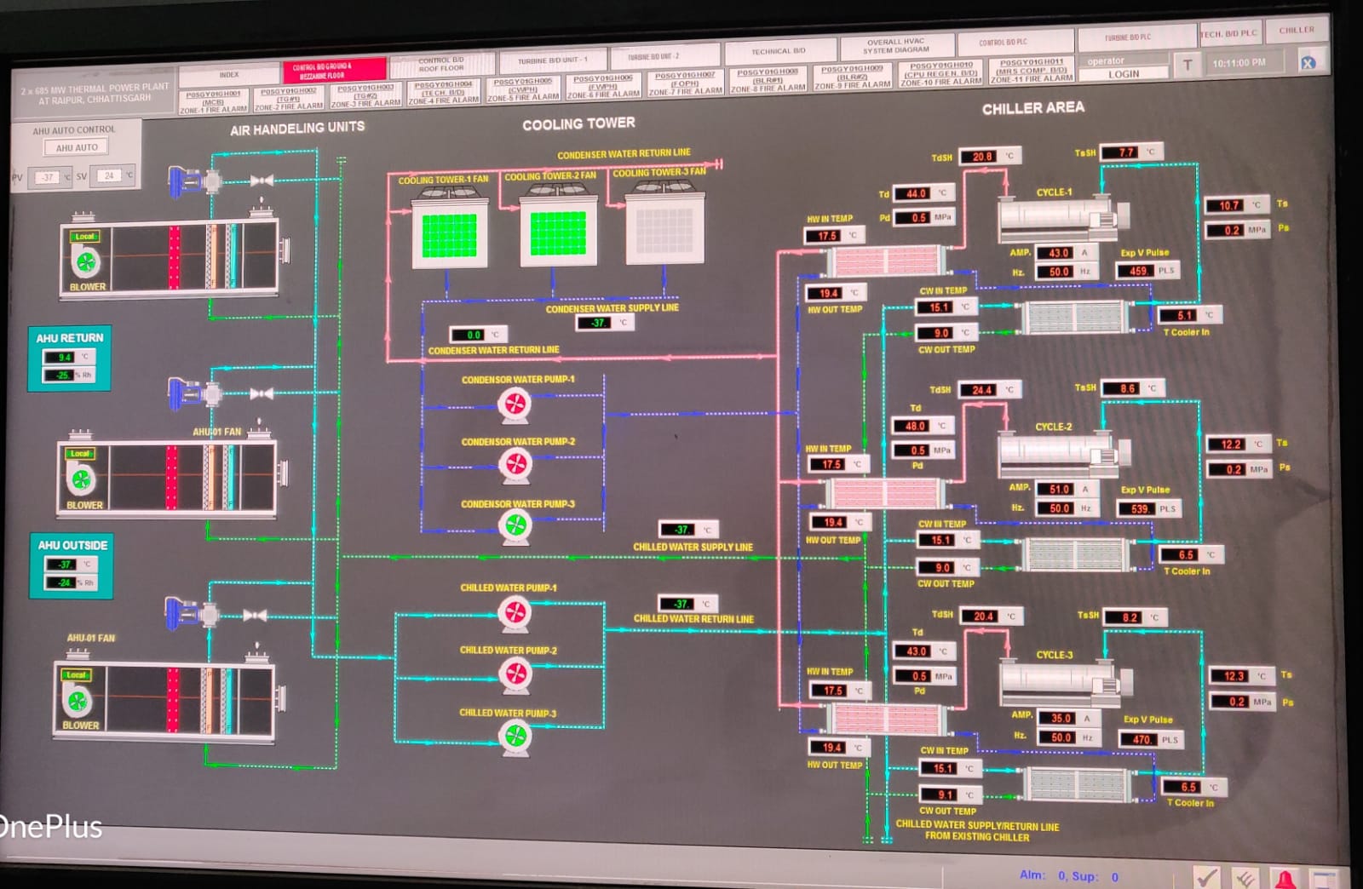This screenshot has width=1363, height=889.
Task: Open the INDEX page tab
Action: coord(229,75)
